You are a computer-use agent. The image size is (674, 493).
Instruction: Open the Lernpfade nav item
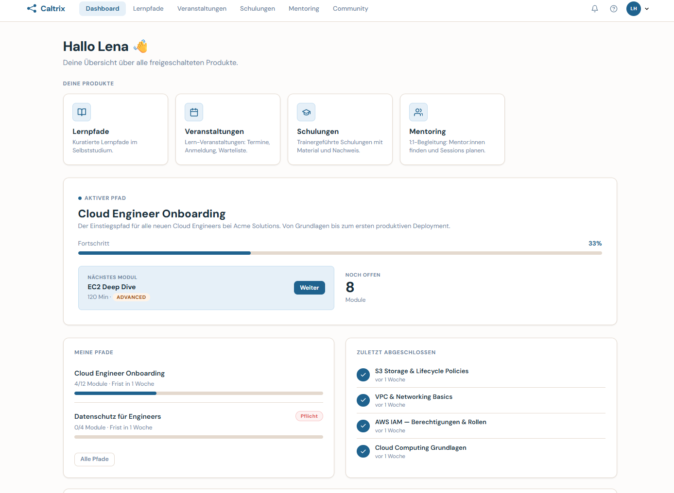tap(148, 9)
